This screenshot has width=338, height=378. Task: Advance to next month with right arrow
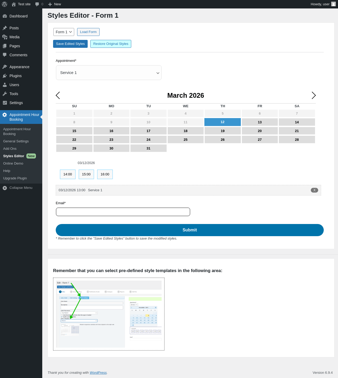pyautogui.click(x=314, y=95)
